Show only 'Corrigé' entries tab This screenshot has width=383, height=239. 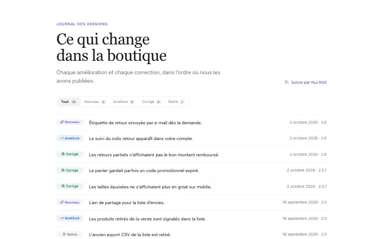point(151,102)
